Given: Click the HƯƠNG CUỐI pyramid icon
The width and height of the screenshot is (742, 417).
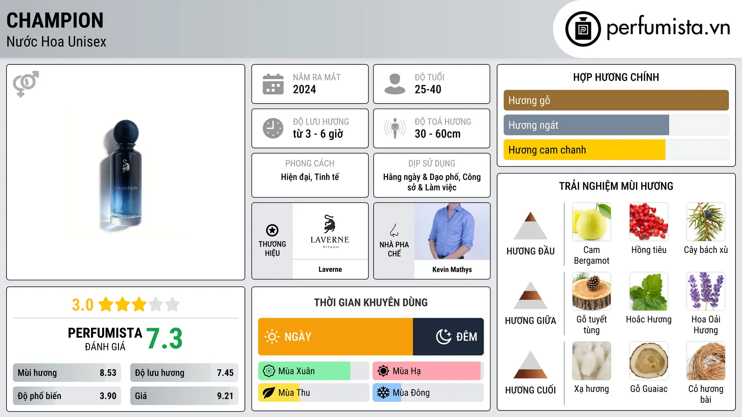Looking at the screenshot, I should pyautogui.click(x=530, y=365).
